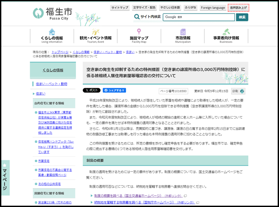Screen dimensions: 279x207
Task: Click the external link icon after 国土交通省ホームページ
Action: (x=185, y=196)
